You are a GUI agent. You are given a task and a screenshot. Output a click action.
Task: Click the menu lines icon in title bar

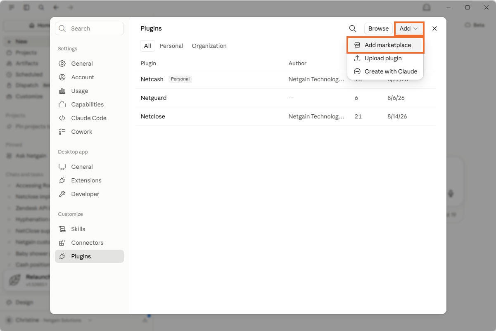pyautogui.click(x=12, y=7)
